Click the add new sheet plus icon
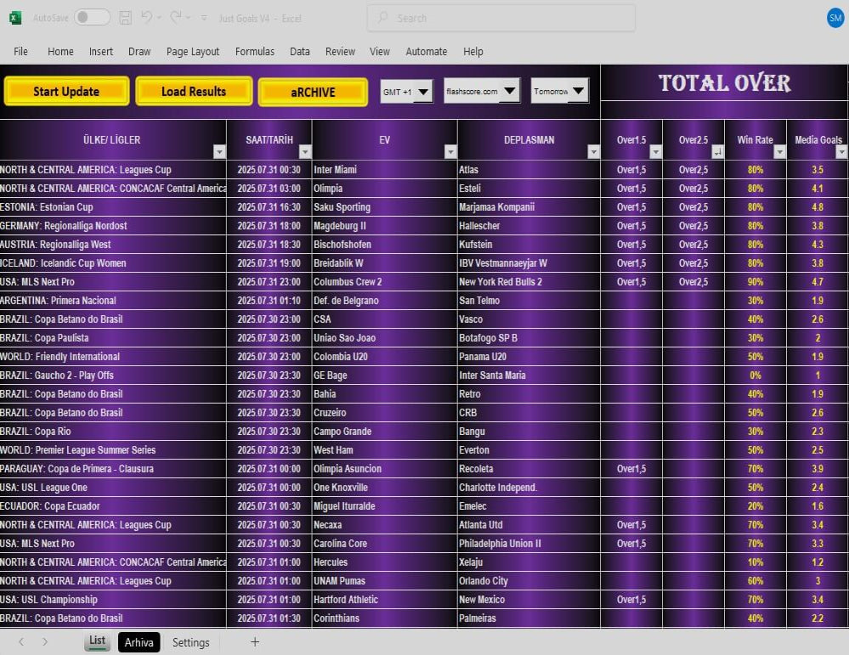Viewport: 849px width, 655px height. click(255, 641)
